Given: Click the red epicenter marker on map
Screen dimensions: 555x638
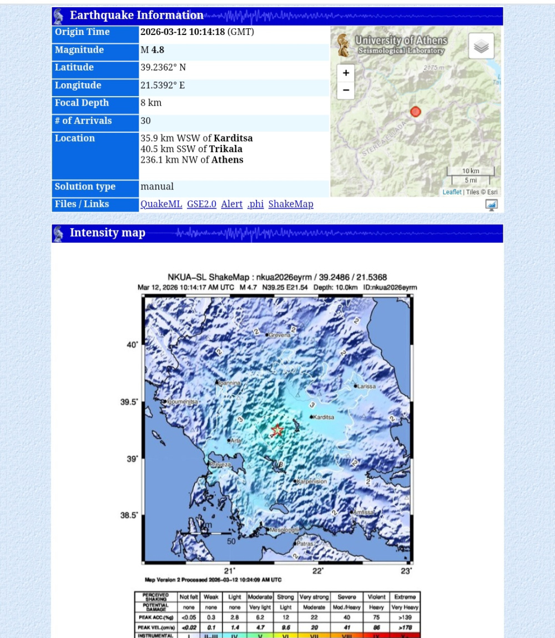Looking at the screenshot, I should (x=415, y=112).
